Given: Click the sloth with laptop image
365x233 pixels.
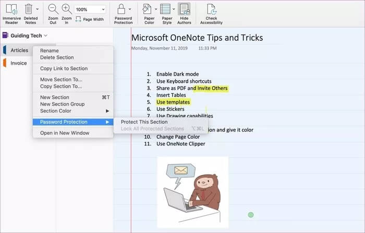Looking at the screenshot, I should [192, 192].
